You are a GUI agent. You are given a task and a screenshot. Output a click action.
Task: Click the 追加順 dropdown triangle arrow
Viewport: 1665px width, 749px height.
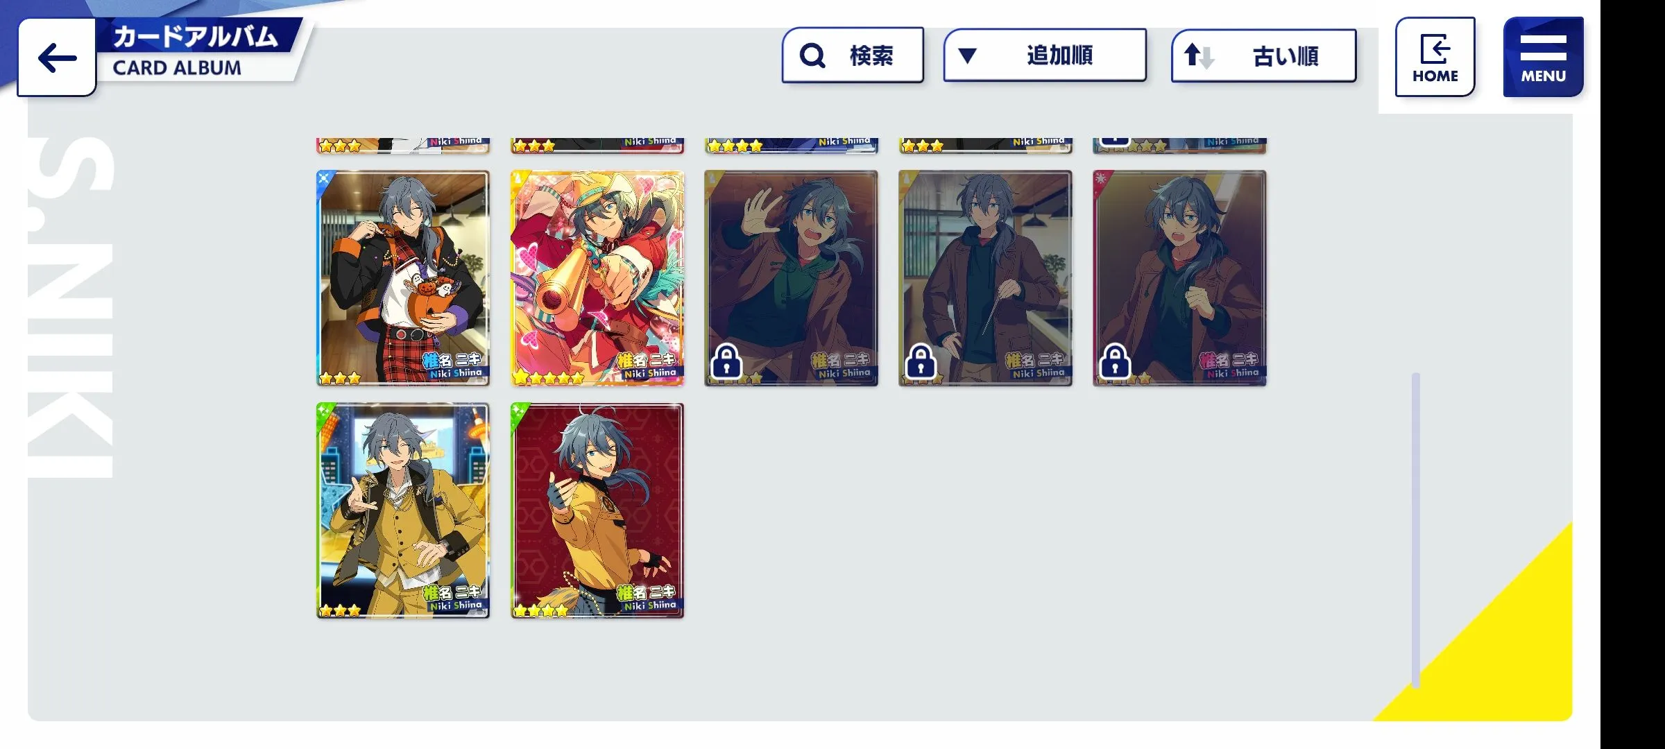pyautogui.click(x=968, y=55)
